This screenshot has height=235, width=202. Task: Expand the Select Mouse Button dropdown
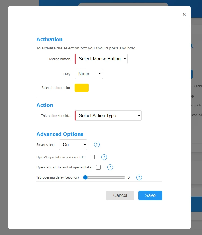[x=101, y=59]
